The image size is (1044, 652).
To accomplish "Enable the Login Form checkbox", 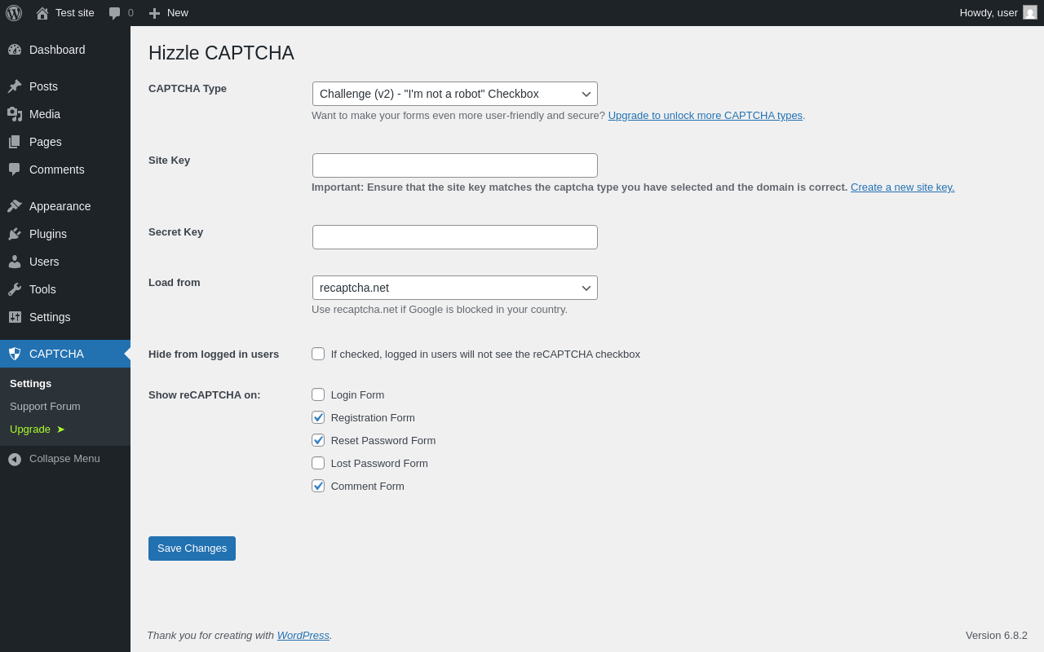I will (x=318, y=394).
